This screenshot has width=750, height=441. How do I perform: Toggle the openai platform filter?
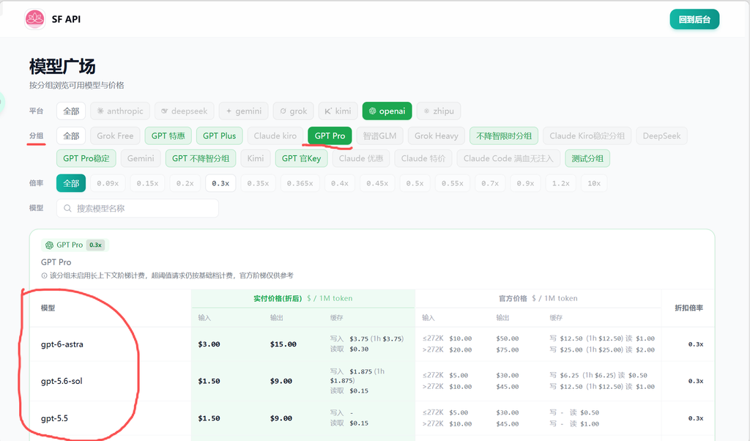point(387,111)
